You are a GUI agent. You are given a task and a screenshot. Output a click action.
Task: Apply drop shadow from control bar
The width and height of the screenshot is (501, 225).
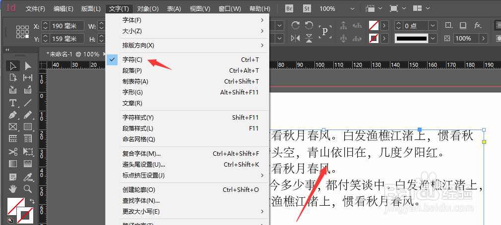coord(463,26)
